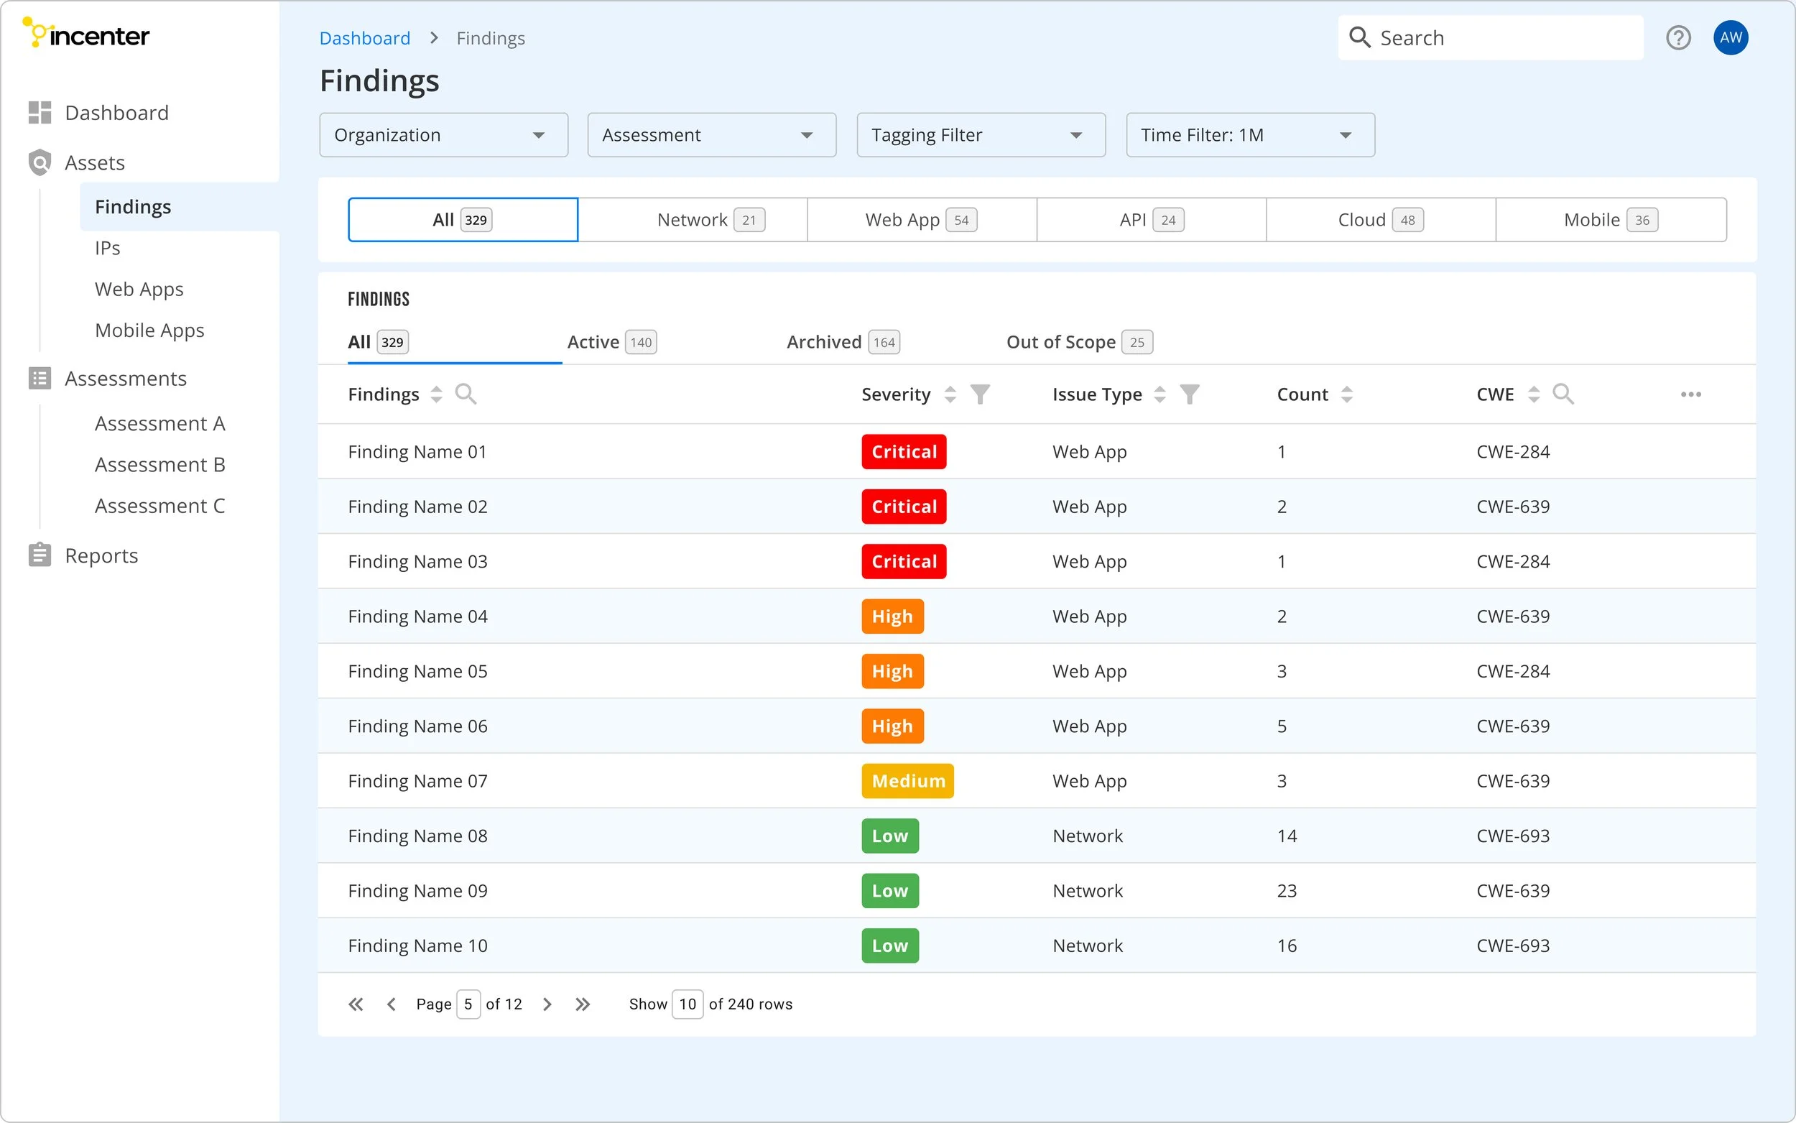Jump to last page double-arrow

tap(583, 1004)
